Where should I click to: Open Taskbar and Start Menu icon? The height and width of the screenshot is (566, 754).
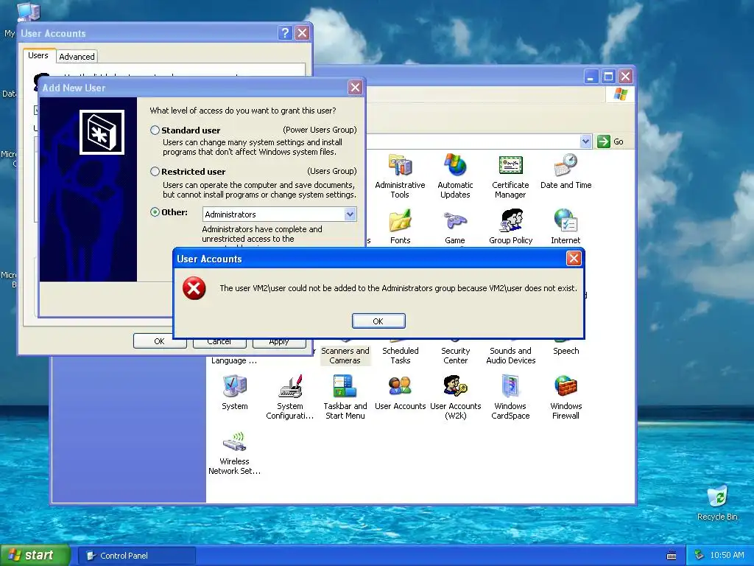click(345, 397)
